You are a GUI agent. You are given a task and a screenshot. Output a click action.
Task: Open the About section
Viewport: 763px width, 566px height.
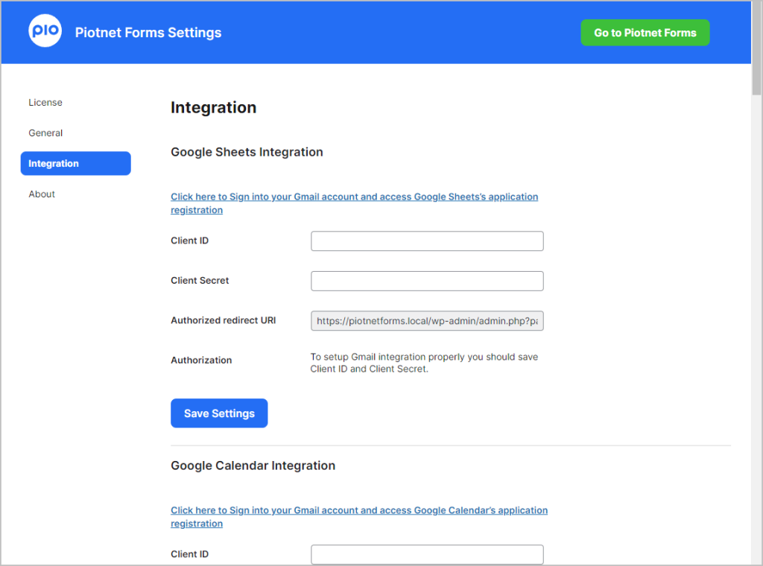[x=42, y=194]
